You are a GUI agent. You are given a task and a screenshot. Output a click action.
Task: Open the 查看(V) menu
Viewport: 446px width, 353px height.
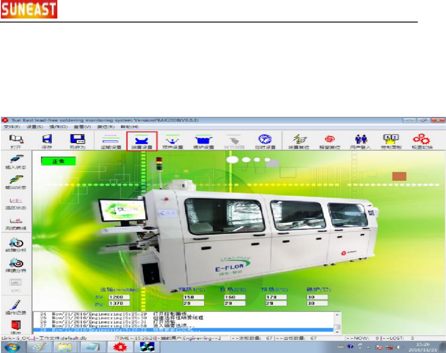[x=82, y=127]
